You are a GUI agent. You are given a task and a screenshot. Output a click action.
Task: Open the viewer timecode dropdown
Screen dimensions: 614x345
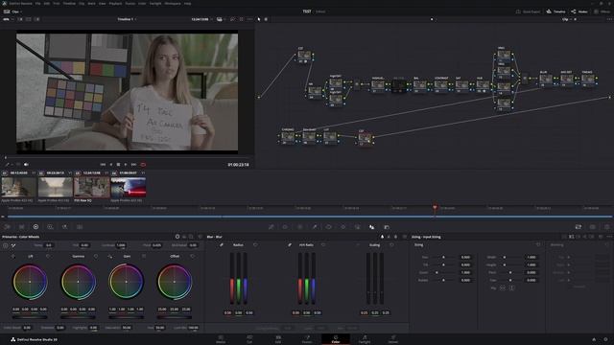pyautogui.click(x=201, y=19)
